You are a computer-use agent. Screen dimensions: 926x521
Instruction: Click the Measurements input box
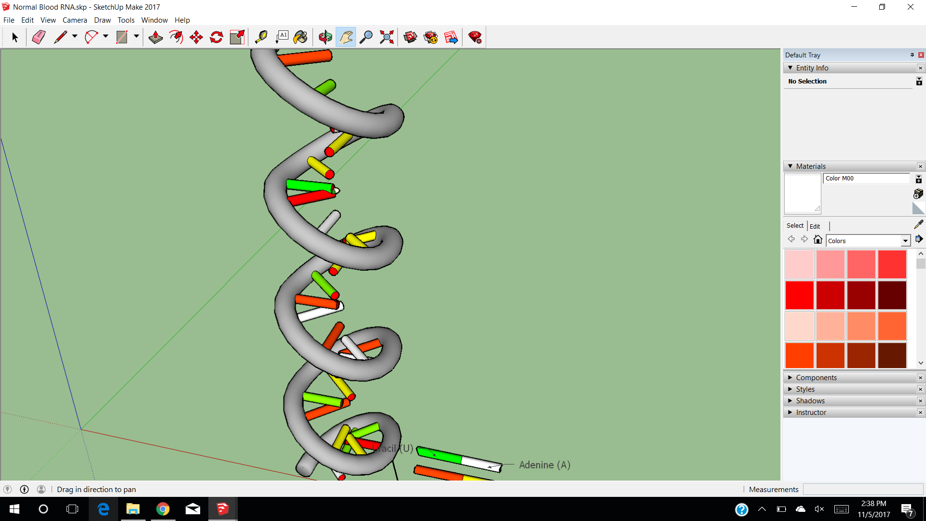pos(862,489)
